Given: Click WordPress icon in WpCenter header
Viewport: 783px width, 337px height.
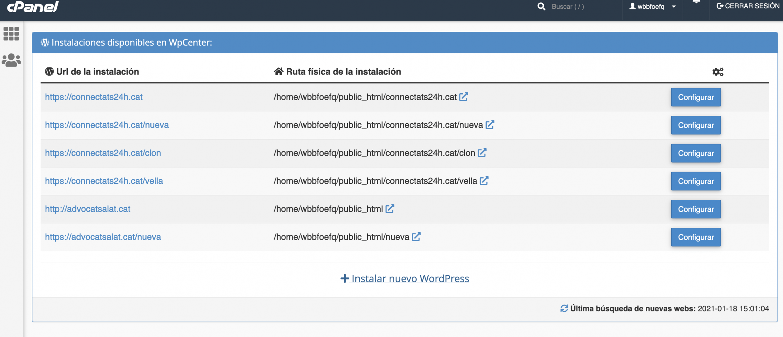Looking at the screenshot, I should [x=45, y=42].
